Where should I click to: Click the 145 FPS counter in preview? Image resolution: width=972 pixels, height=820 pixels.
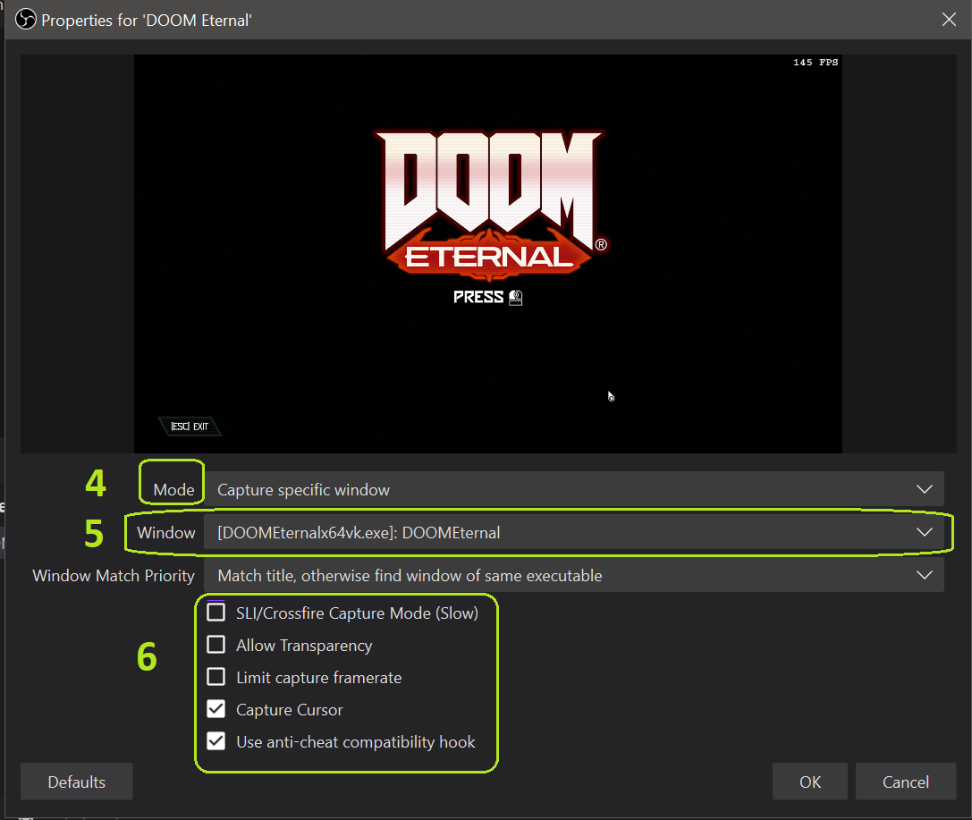(816, 62)
